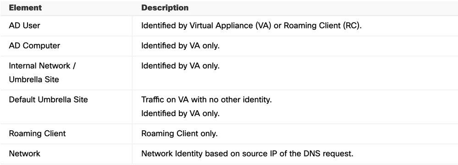Click the words 'Roaming Client (RC)'
Viewport: 458px width, 165px height.
coord(322,26)
